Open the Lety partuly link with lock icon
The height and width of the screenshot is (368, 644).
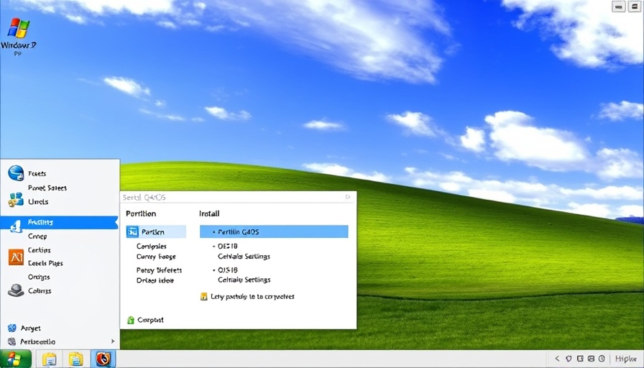248,297
